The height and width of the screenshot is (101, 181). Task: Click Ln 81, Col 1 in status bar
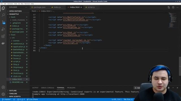click(x=117, y=99)
